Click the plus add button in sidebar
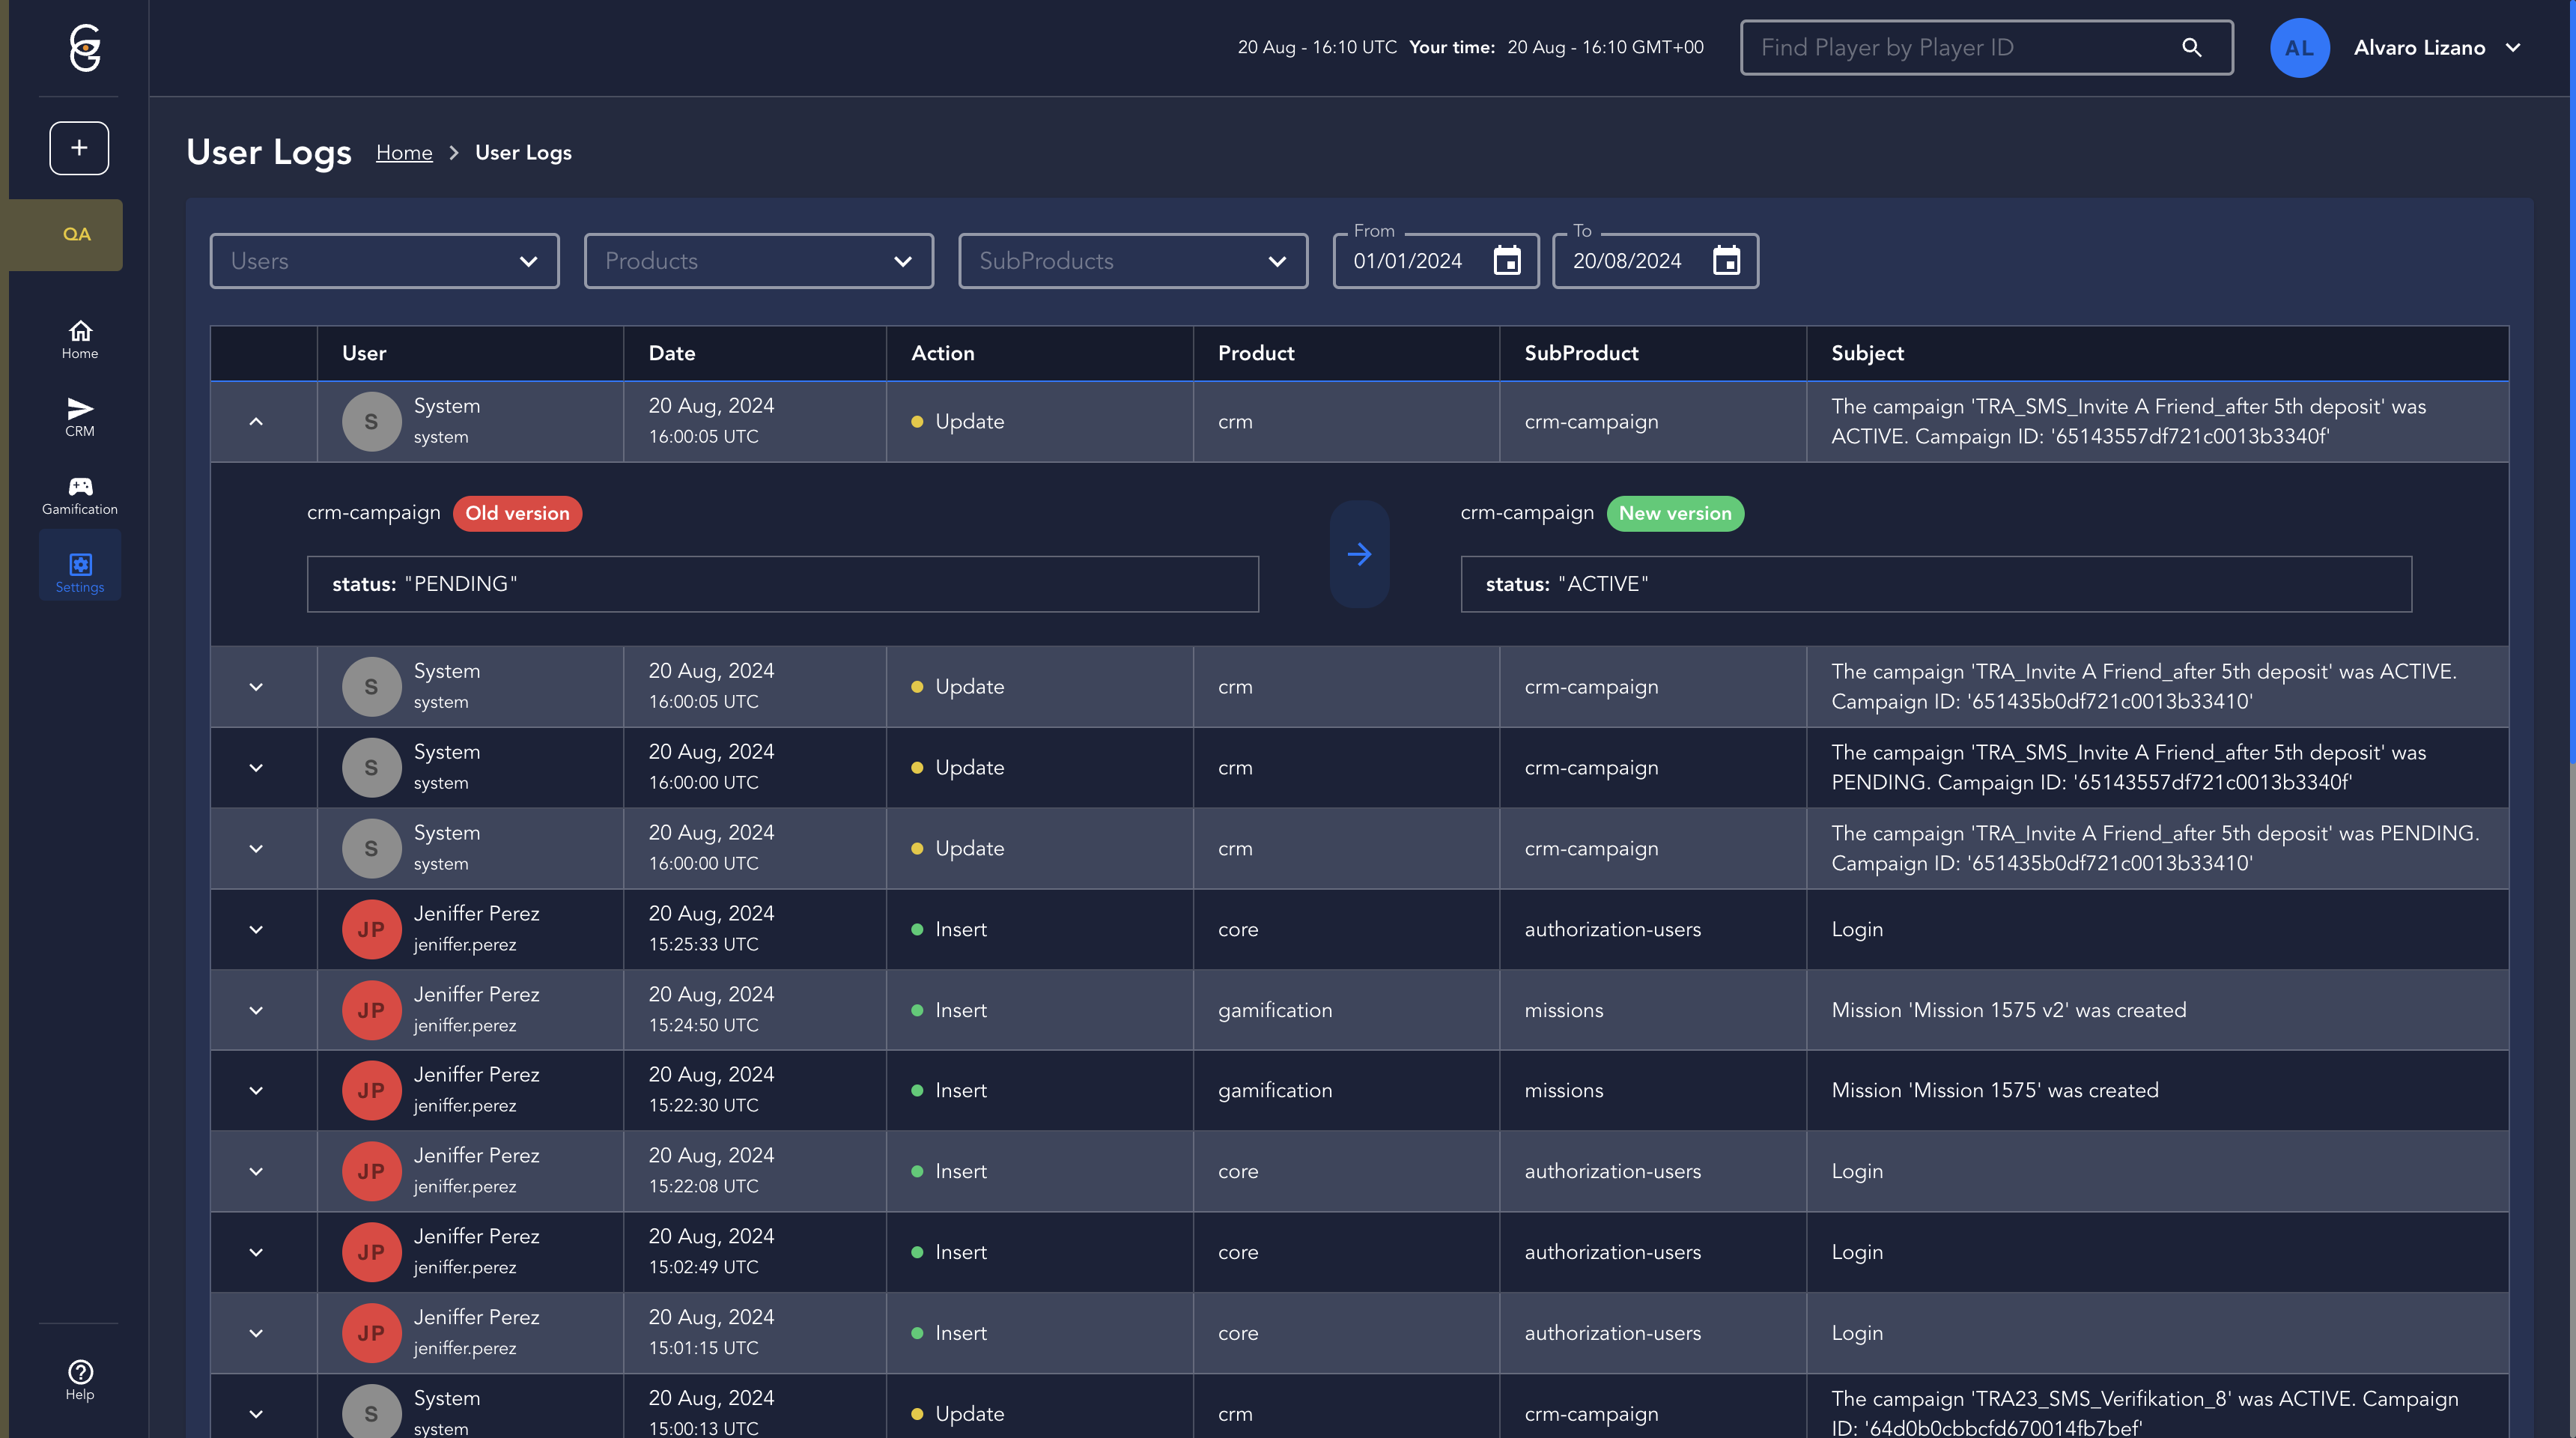Screen dimensions: 2576x1438 tap(79, 148)
